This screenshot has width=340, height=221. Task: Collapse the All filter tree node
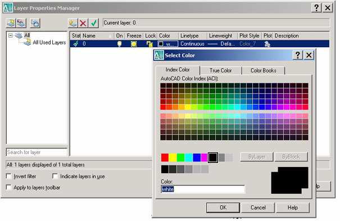(x=11, y=35)
